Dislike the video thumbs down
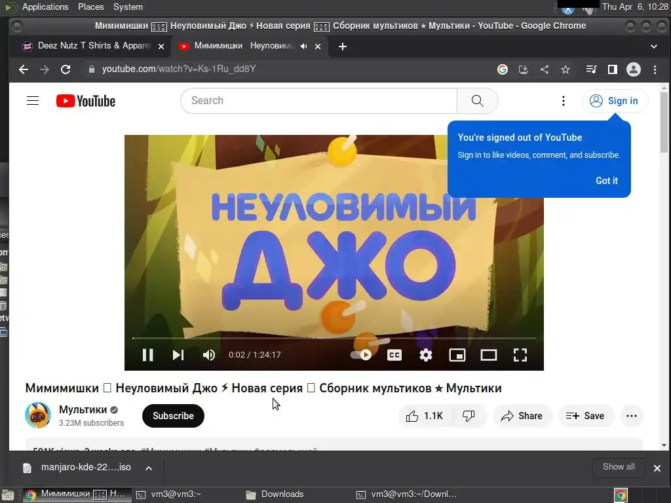This screenshot has height=503, width=671. (x=469, y=416)
